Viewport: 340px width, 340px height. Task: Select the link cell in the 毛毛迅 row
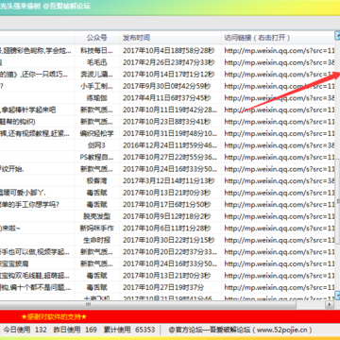coord(278,62)
